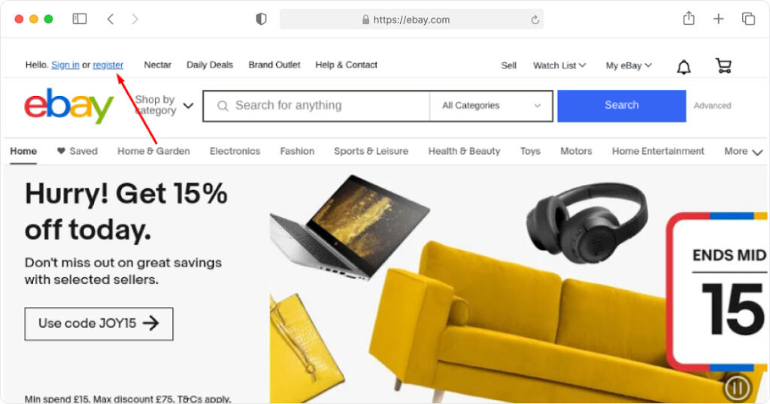770x404 pixels.
Task: Select the Electronics tab
Action: [235, 151]
